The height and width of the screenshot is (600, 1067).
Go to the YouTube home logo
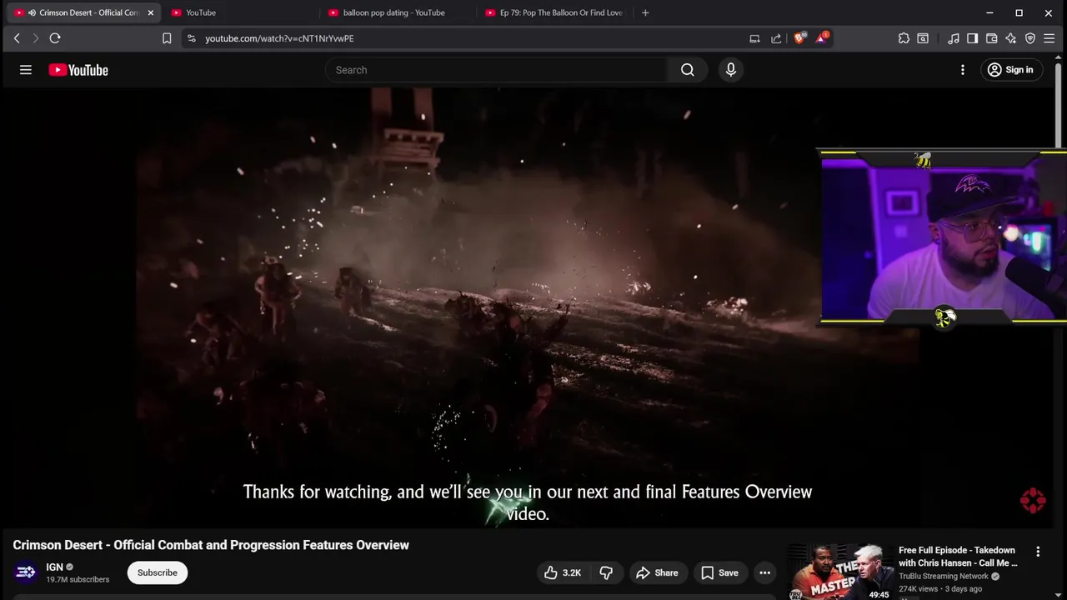[x=78, y=70]
